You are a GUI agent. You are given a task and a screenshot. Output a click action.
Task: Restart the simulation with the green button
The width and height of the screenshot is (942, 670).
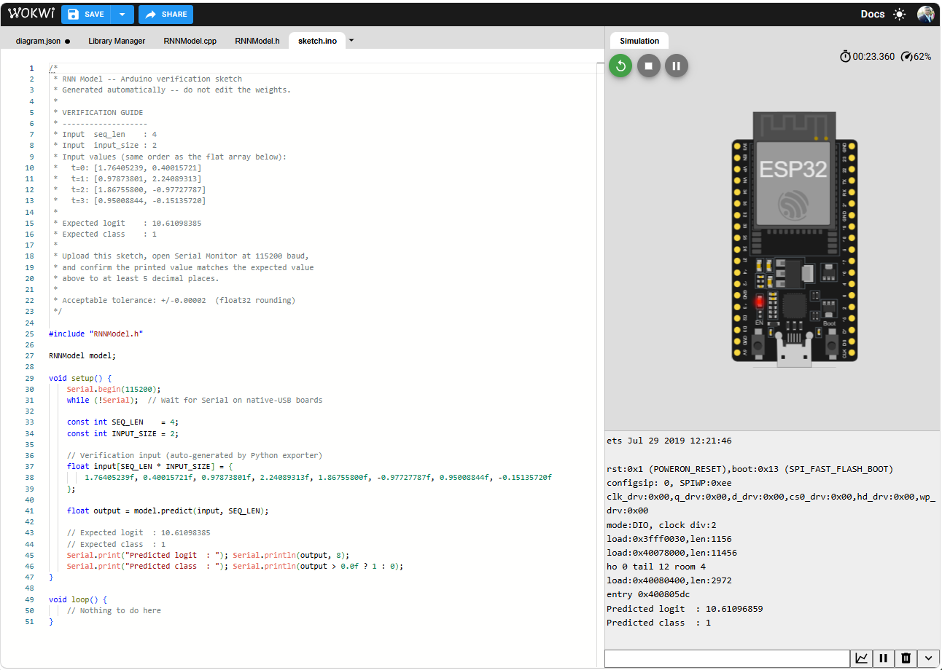[620, 66]
